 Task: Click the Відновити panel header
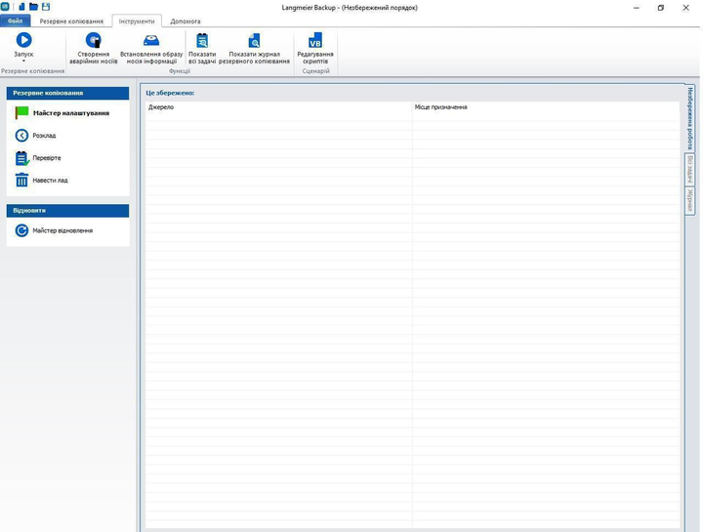67,210
